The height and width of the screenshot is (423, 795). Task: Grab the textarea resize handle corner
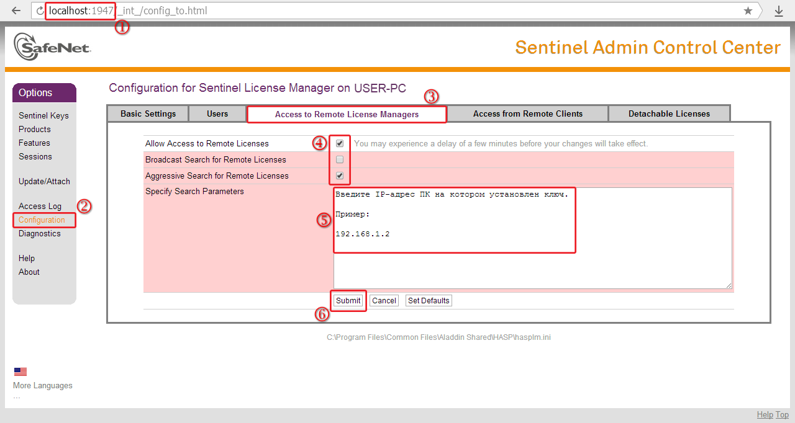pyautogui.click(x=729, y=285)
